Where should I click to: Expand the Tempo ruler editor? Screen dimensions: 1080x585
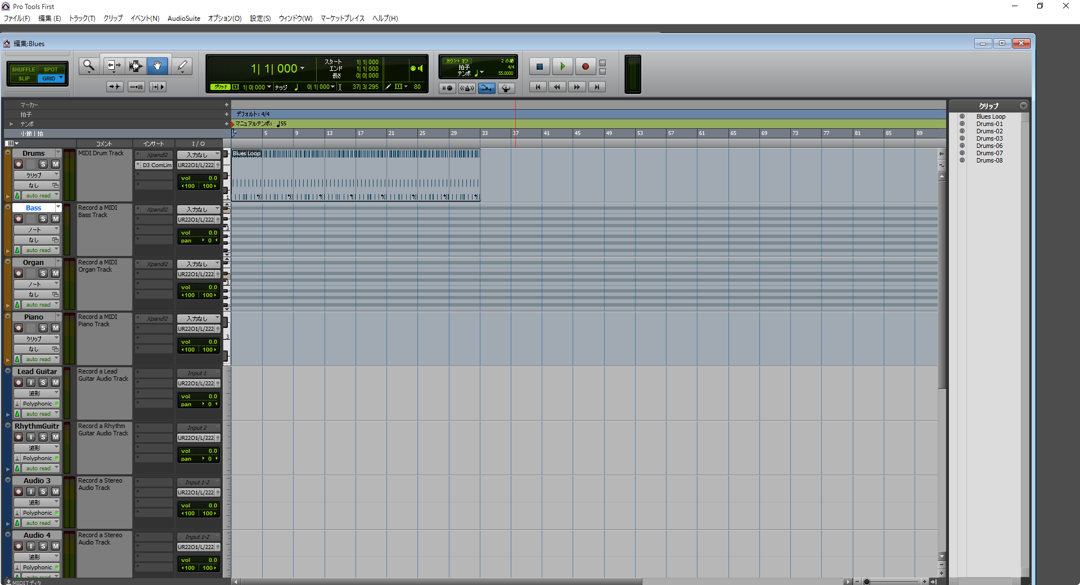point(11,124)
